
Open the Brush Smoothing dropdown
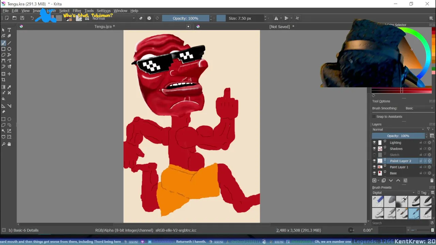pos(419,108)
